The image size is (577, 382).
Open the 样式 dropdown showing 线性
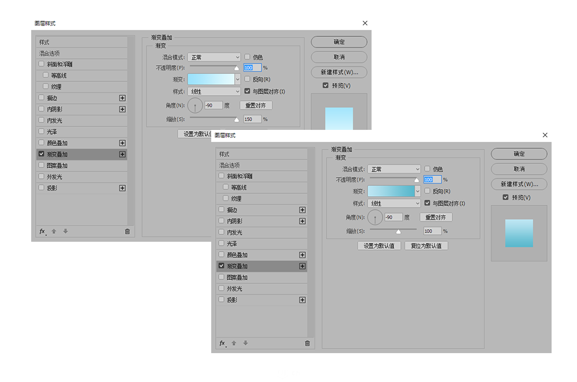[394, 203]
